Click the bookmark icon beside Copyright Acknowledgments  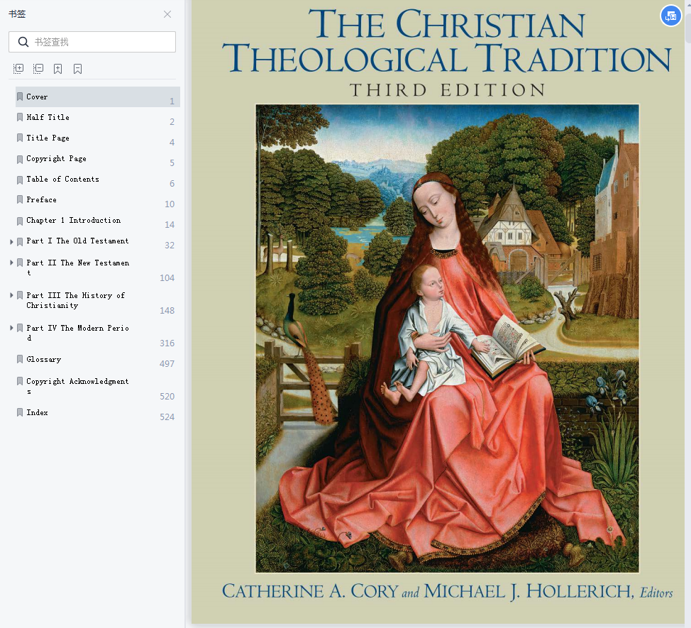click(x=20, y=382)
